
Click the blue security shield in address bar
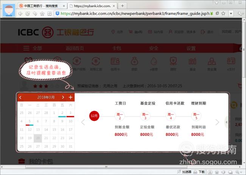click(x=58, y=14)
